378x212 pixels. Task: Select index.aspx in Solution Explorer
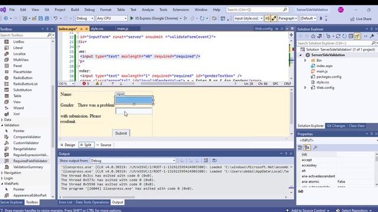pyautogui.click(x=324, y=66)
